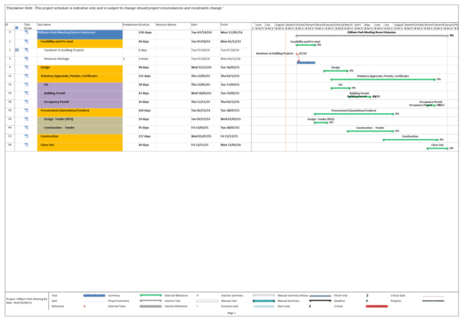
Task: Click the task mode icon for Building Permit
Action: click(27, 94)
